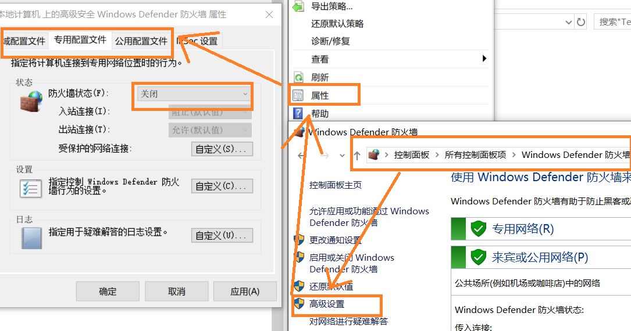Open the 防火墙状态 dropdown showing 关闭
The width and height of the screenshot is (631, 331).
[194, 94]
